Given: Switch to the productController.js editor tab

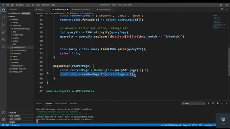Looking at the screenshot, I should click(x=82, y=9).
